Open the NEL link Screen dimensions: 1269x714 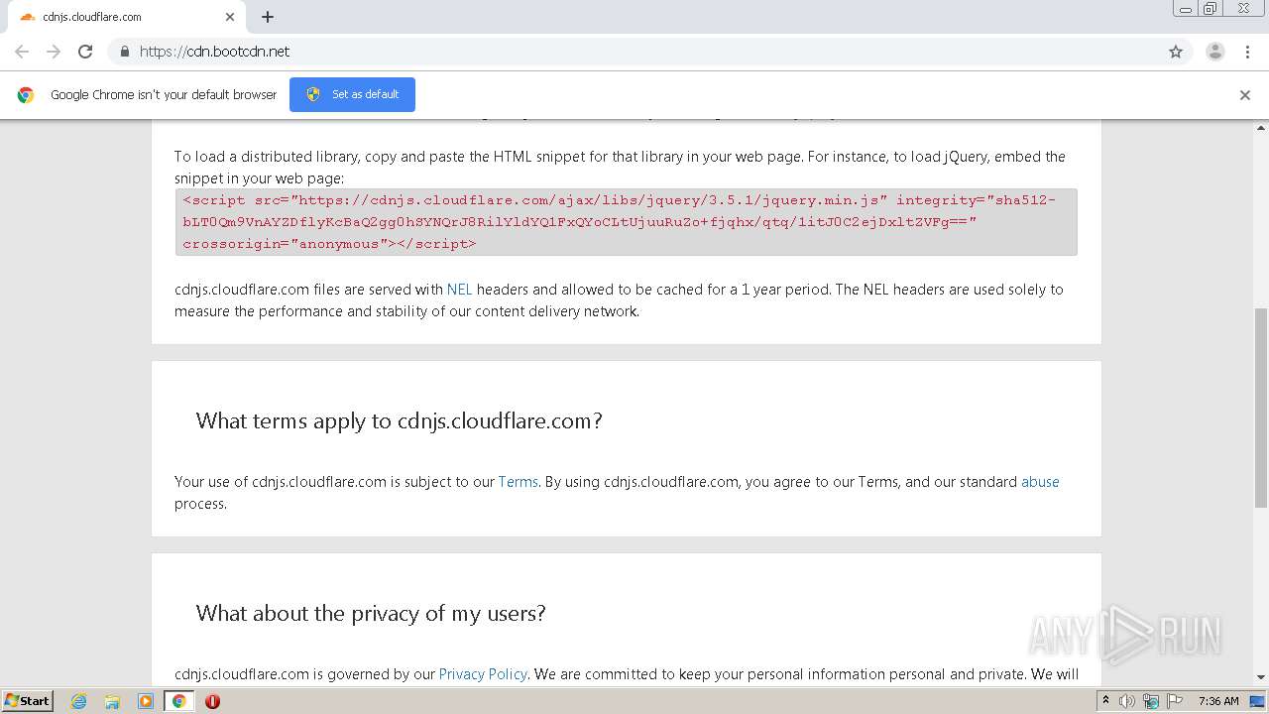coord(459,290)
